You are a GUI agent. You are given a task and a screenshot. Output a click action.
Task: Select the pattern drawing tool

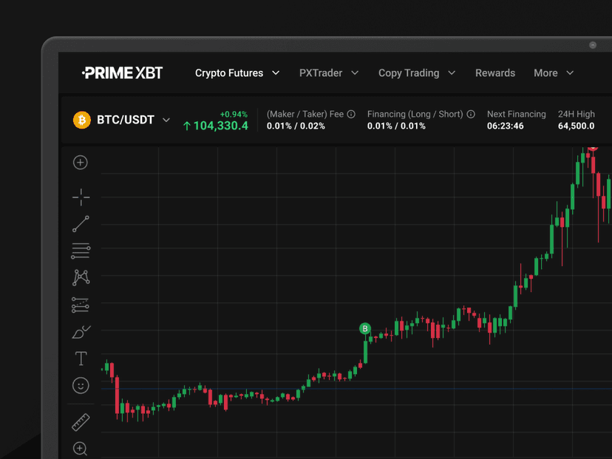point(81,277)
